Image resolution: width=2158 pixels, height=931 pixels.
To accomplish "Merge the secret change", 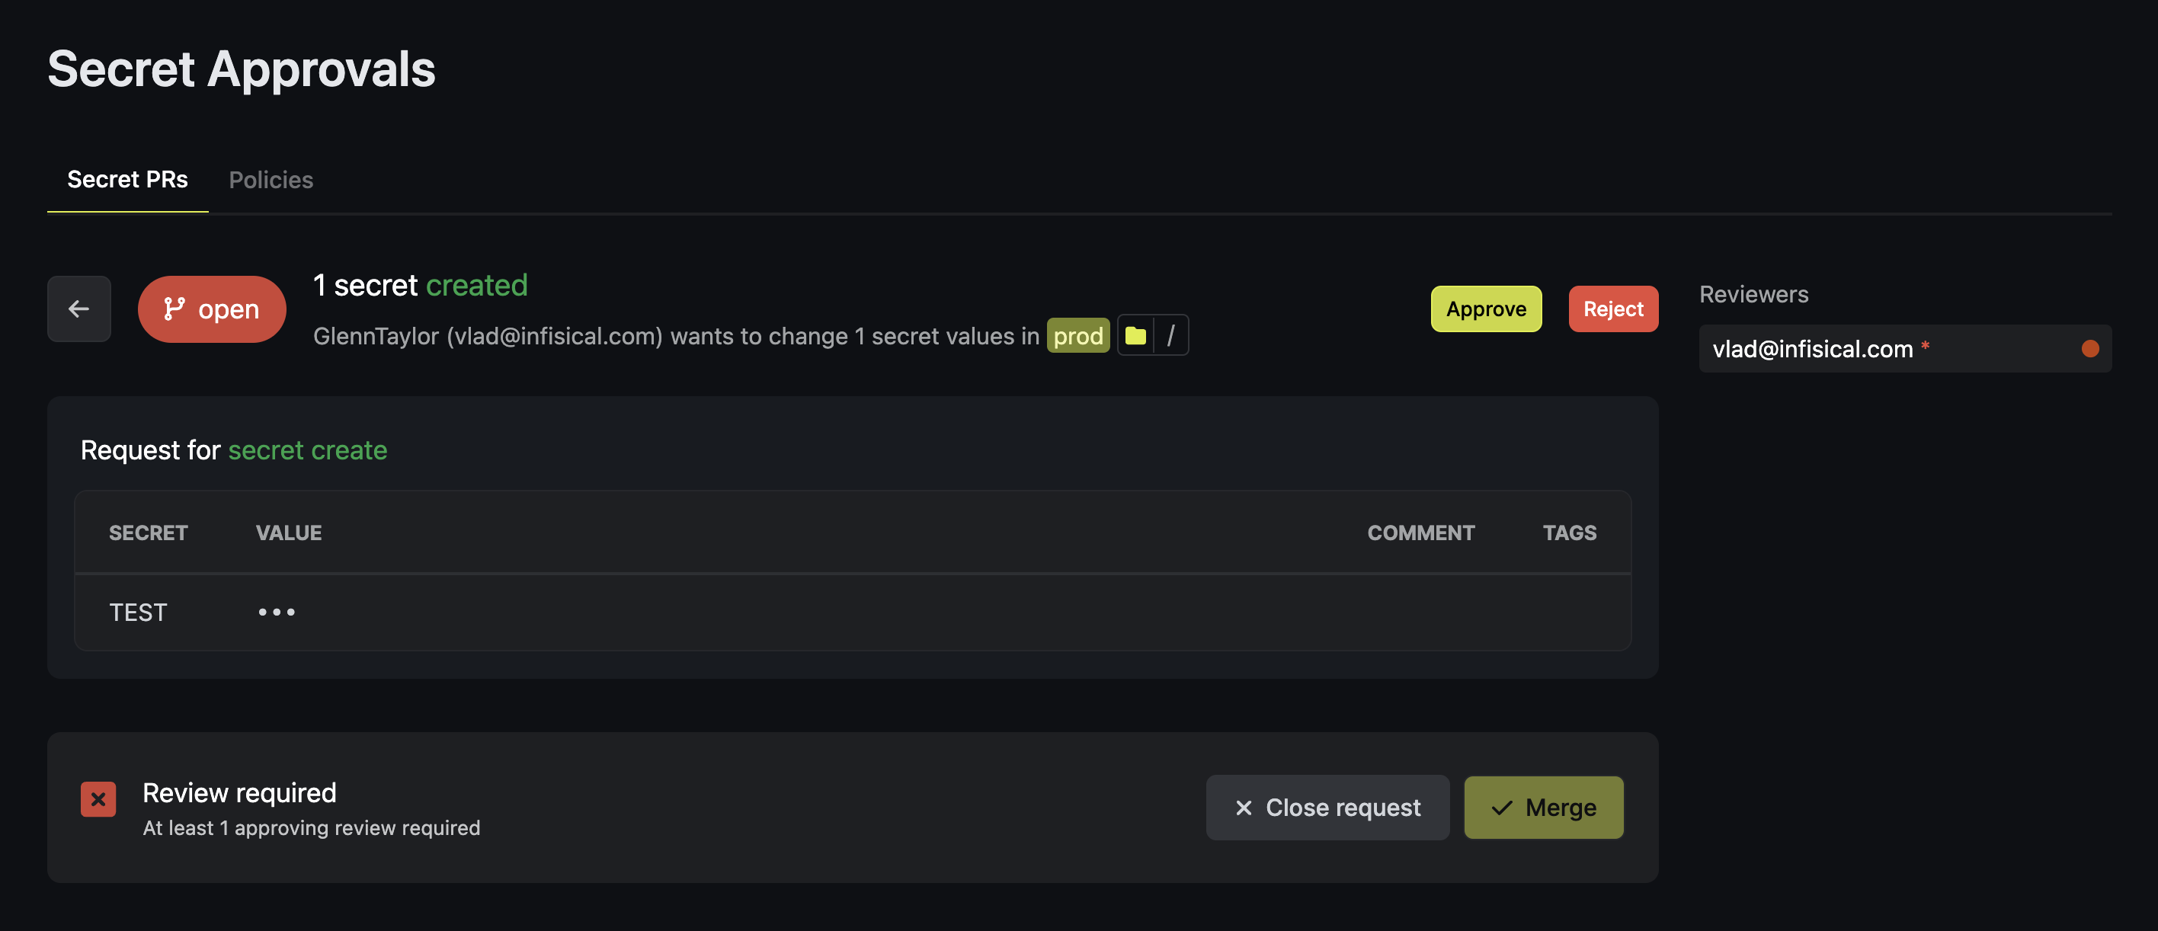I will coord(1543,807).
